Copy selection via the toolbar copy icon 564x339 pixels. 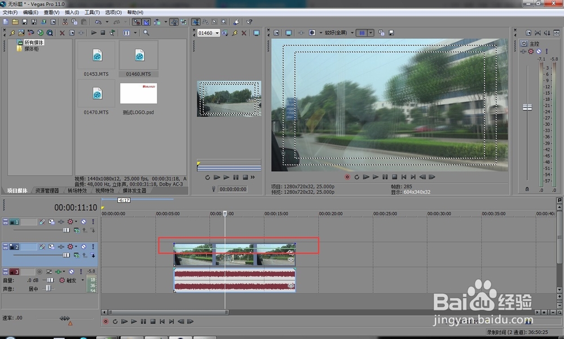pyautogui.click(x=74, y=22)
